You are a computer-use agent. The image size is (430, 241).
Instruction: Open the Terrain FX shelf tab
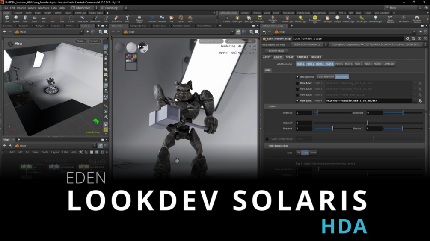tap(18, 13)
